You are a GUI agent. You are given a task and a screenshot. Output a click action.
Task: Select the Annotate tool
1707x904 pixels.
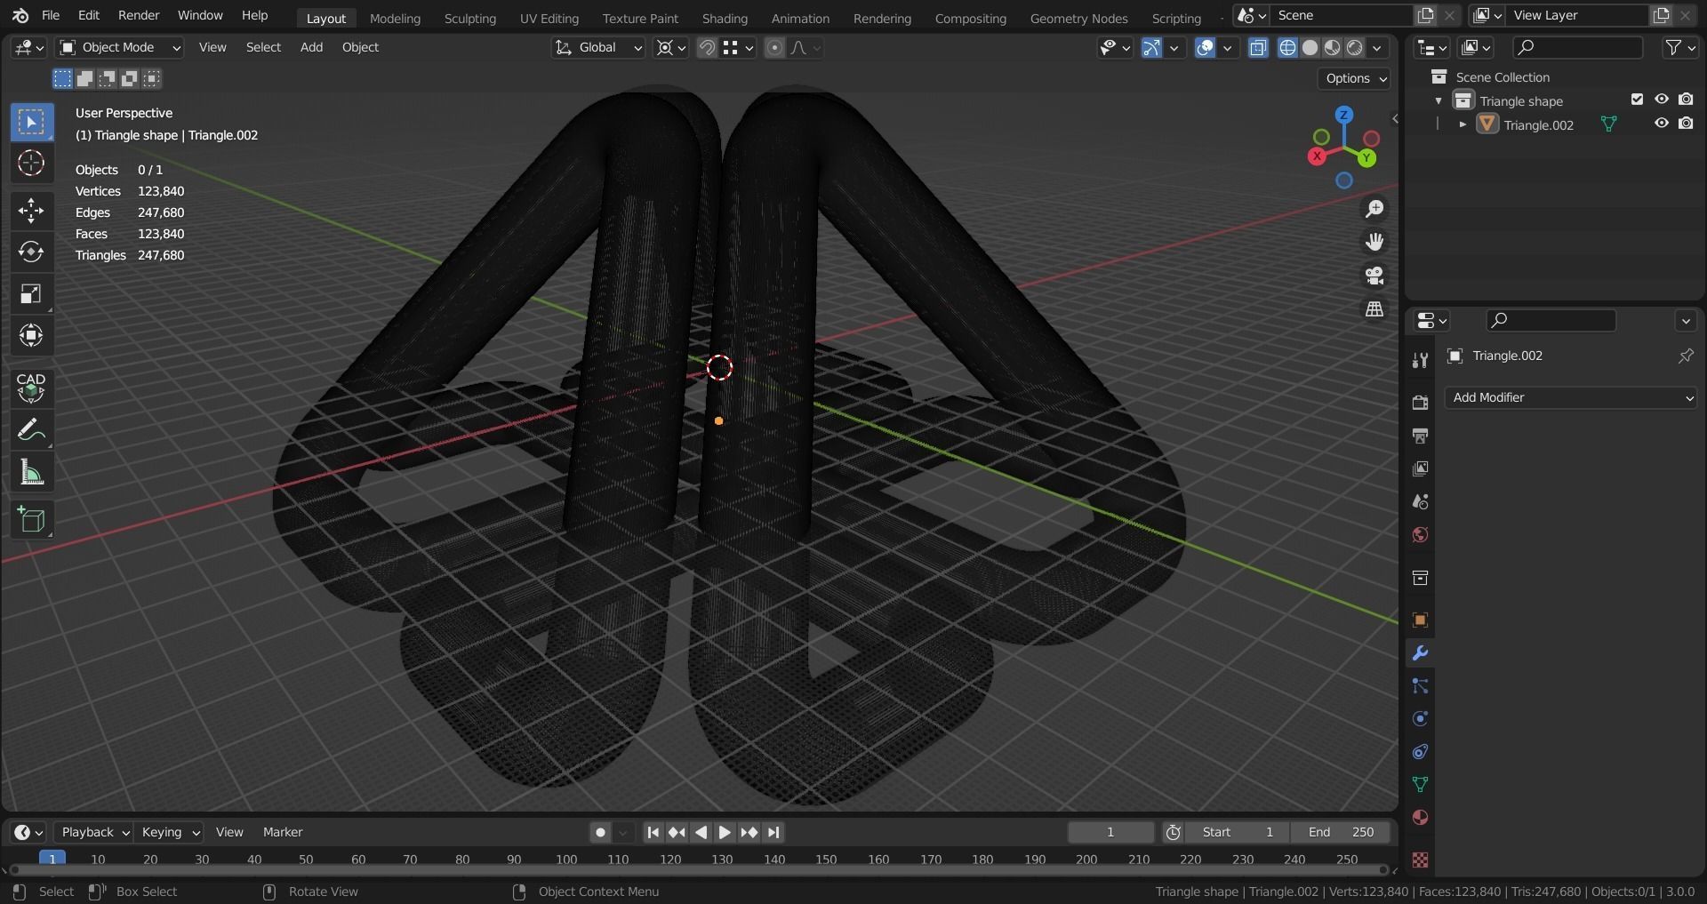pos(32,431)
